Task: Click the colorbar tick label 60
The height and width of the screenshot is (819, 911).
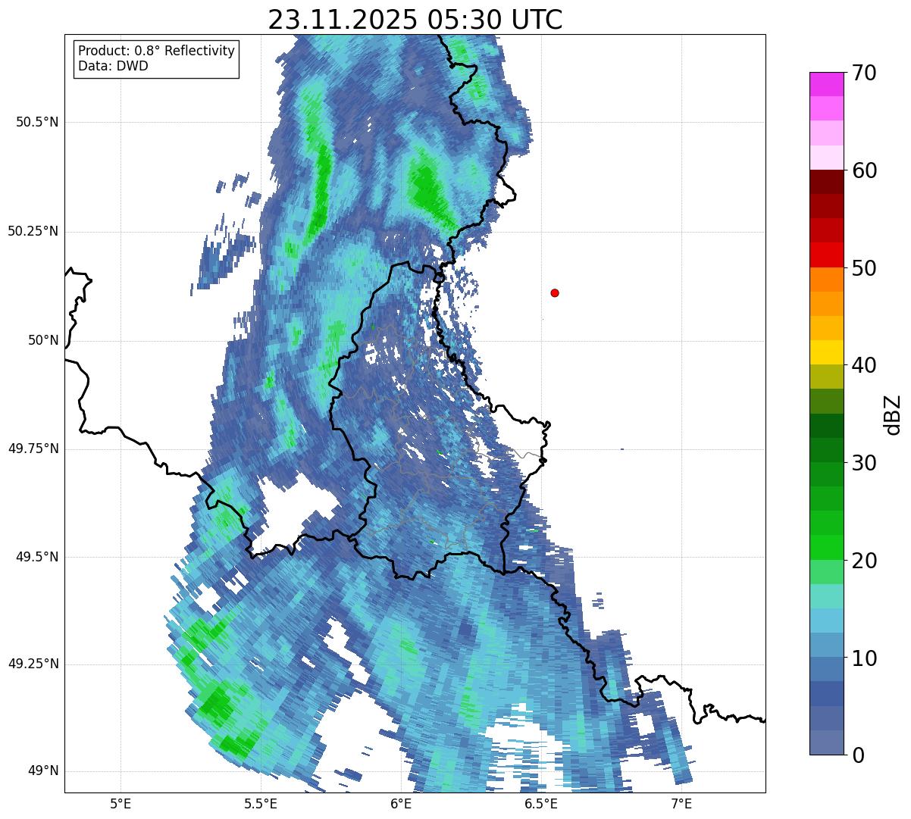Action: point(864,170)
